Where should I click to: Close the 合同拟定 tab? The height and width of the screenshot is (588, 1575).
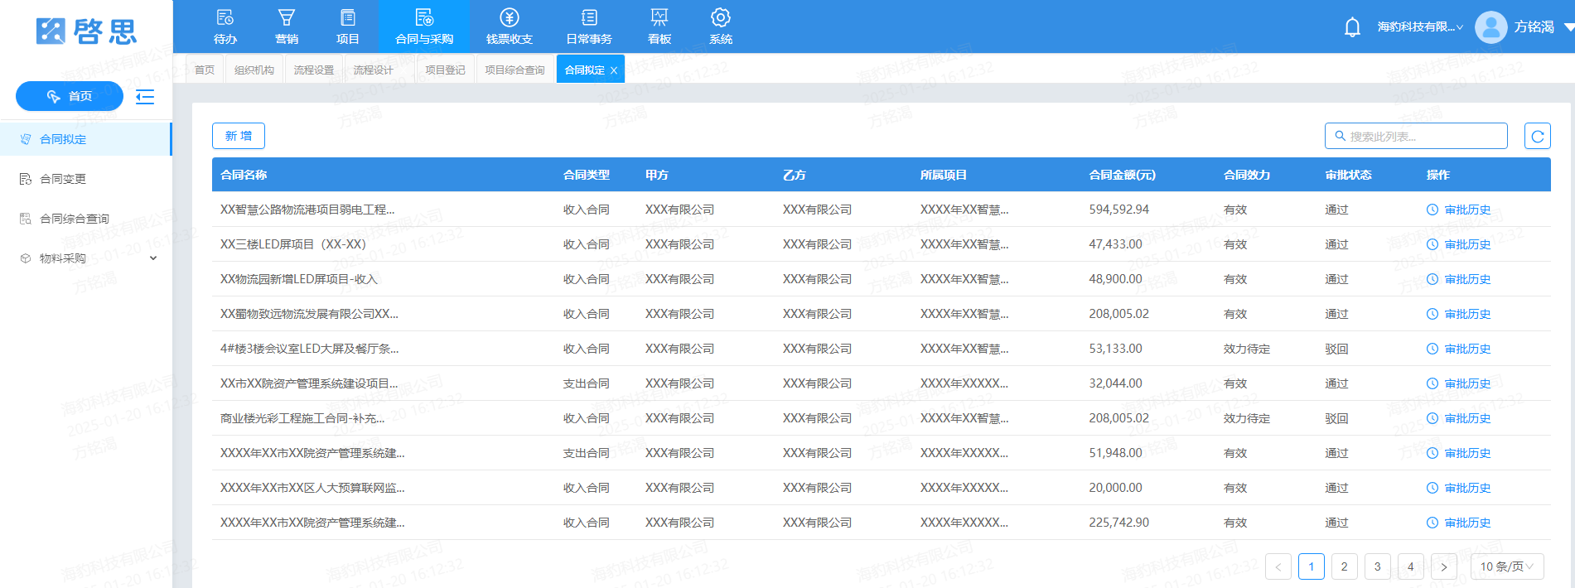[x=614, y=70]
